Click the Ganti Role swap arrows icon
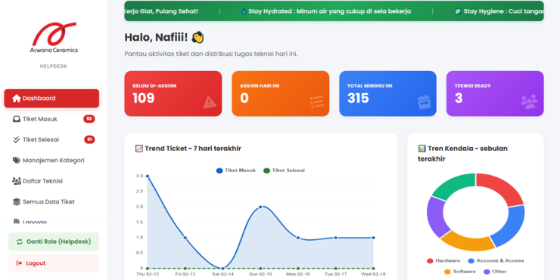The height and width of the screenshot is (280, 560). 19,242
